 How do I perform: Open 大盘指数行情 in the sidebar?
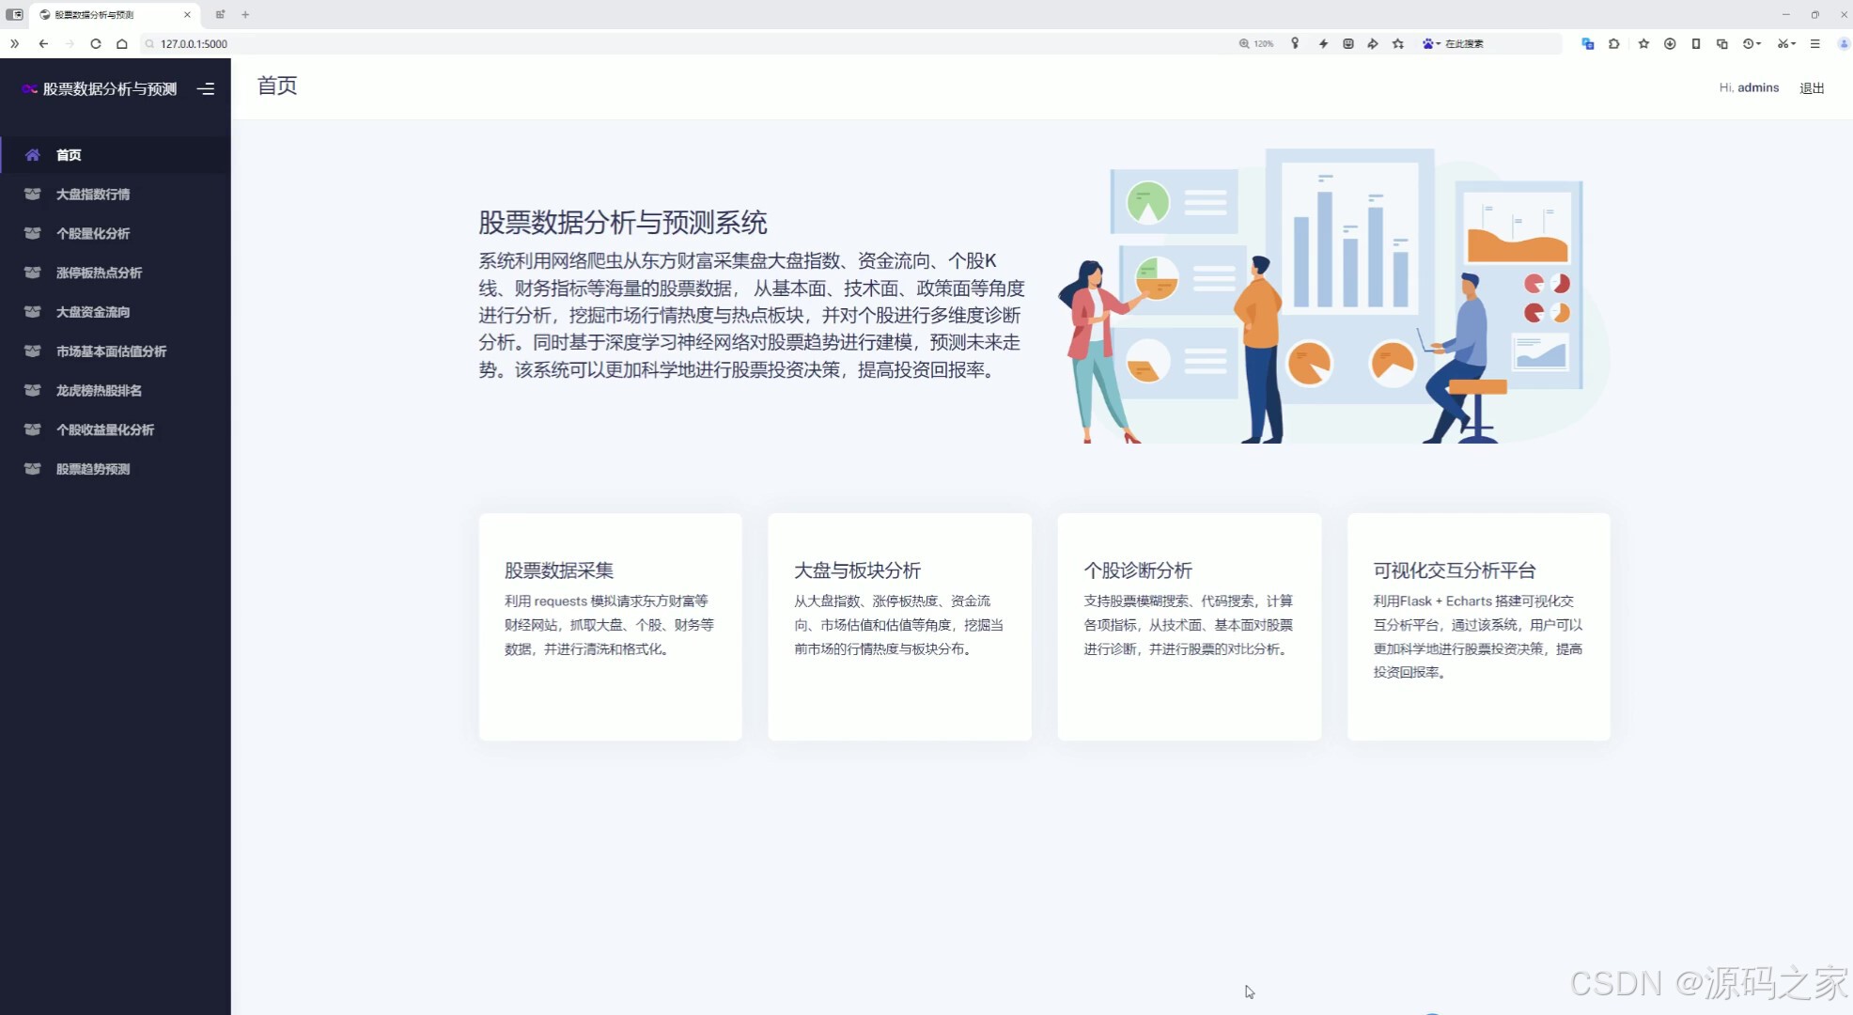(x=93, y=195)
